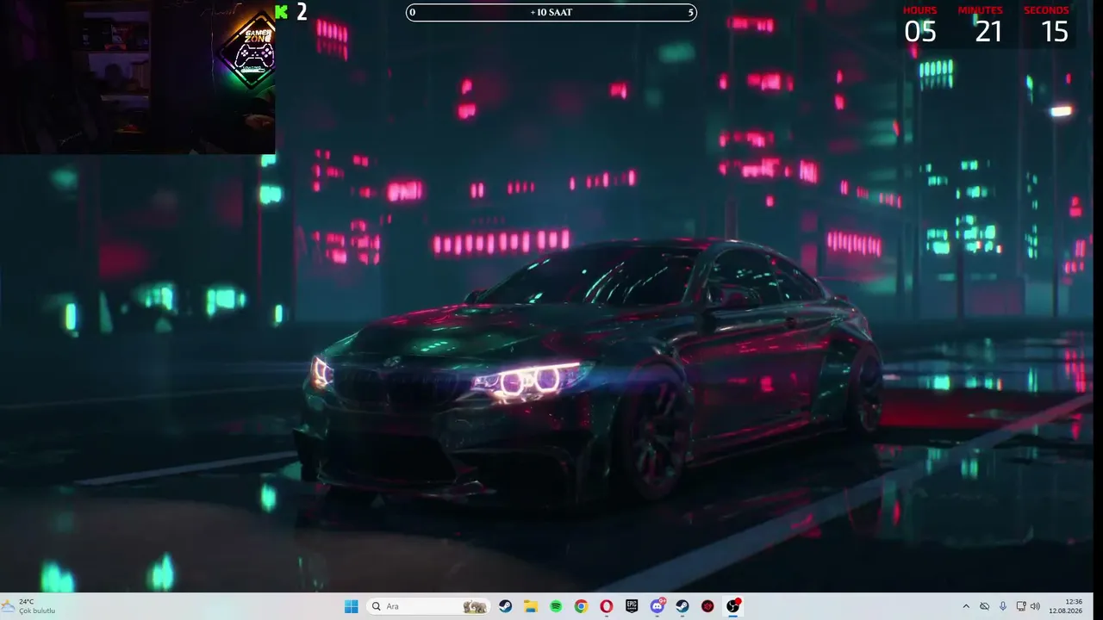Click the green K logo beside number 2
This screenshot has width=1103, height=620.
[x=281, y=11]
